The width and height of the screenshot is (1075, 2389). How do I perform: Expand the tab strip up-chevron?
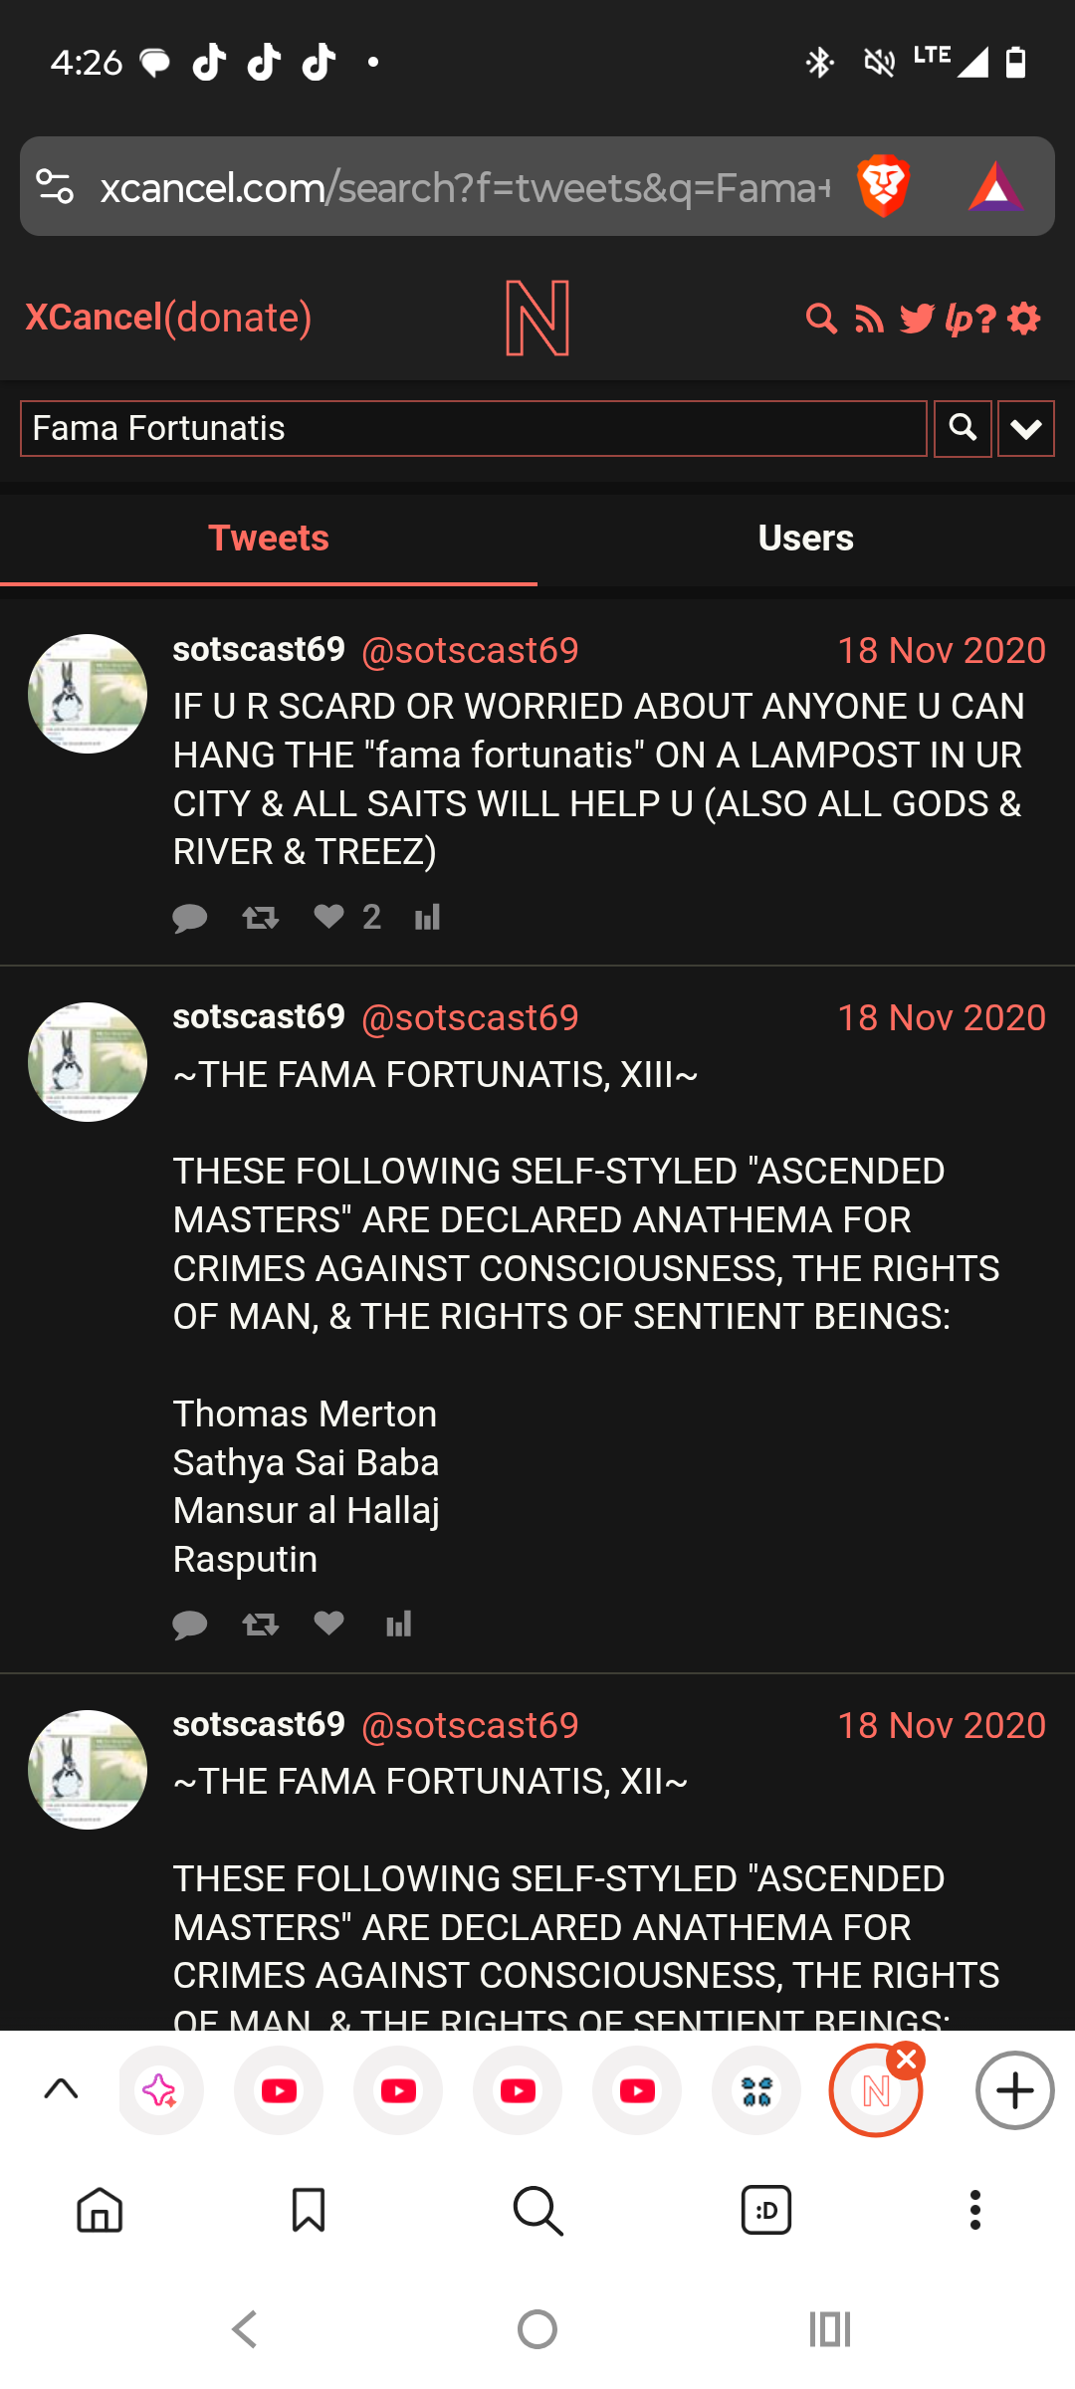pyautogui.click(x=62, y=2089)
